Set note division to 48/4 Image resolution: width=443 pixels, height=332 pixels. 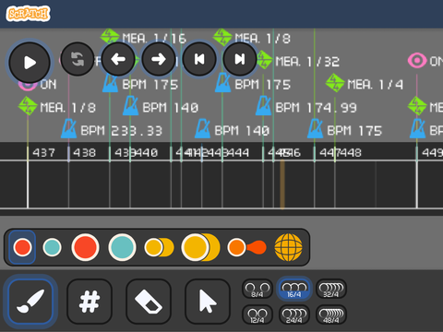(331, 314)
